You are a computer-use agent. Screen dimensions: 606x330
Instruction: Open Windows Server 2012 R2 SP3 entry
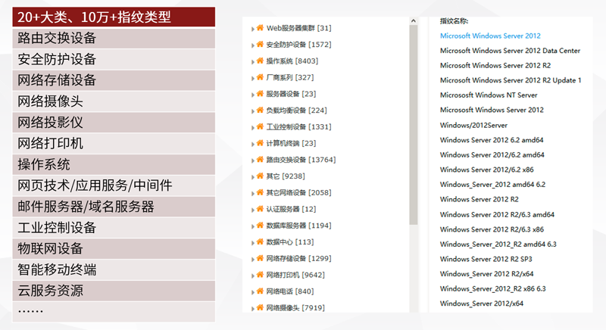[x=486, y=259]
